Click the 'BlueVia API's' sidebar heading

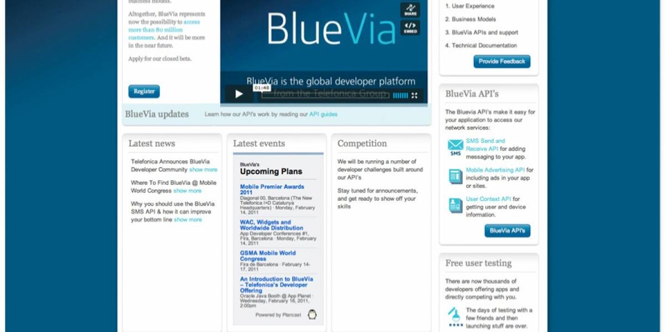click(x=472, y=94)
